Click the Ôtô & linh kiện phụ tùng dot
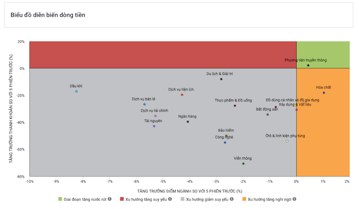This screenshot has height=209, width=359. point(287,141)
